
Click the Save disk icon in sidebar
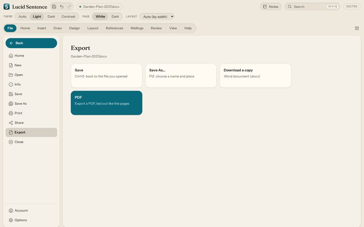coord(10,94)
